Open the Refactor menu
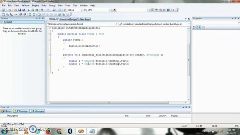The width and height of the screenshot is (240, 135). pyautogui.click(x=25, y=6)
